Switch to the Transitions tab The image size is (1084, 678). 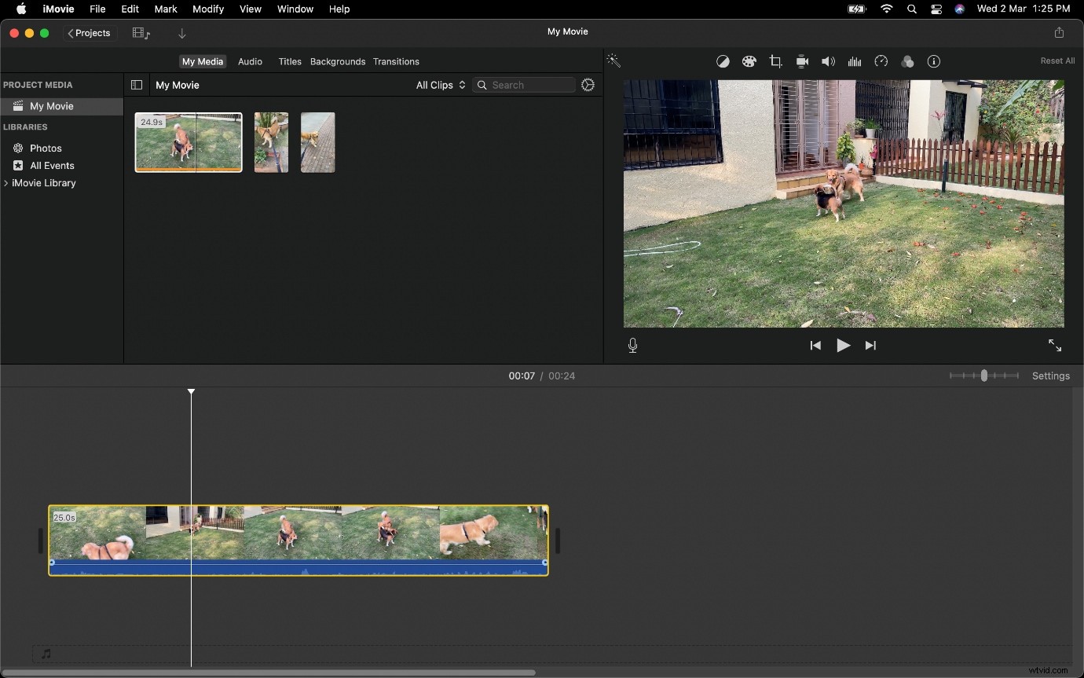397,61
